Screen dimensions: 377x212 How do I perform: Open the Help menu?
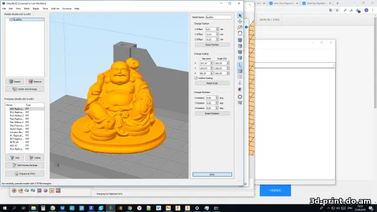tap(77, 9)
